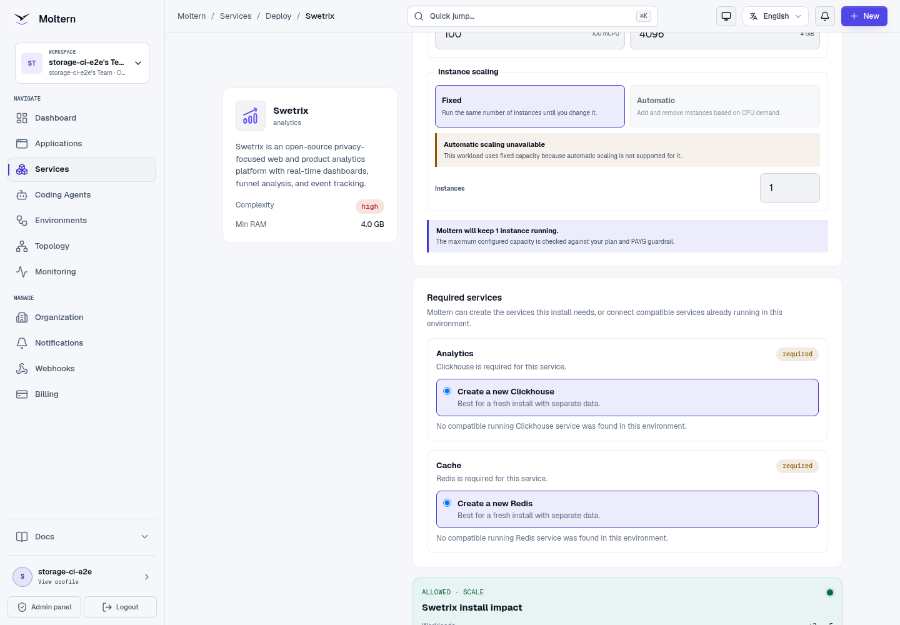Open Dashboard via its grid icon
The width and height of the screenshot is (900, 625).
click(x=22, y=118)
